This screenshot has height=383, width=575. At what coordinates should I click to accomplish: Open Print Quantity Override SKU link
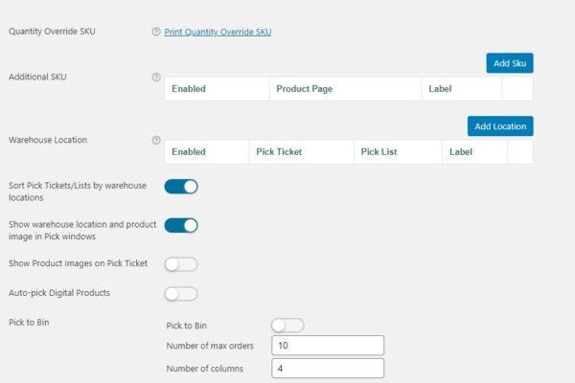point(218,32)
